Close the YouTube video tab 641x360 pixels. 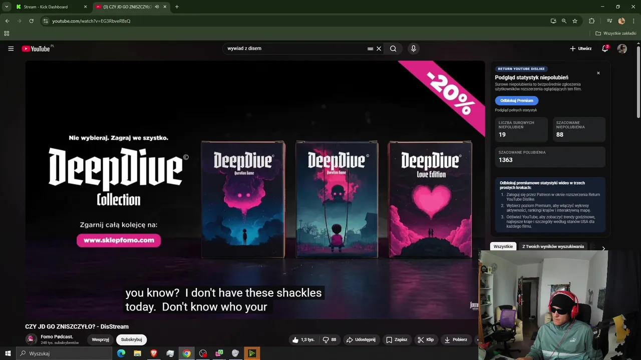click(x=165, y=7)
